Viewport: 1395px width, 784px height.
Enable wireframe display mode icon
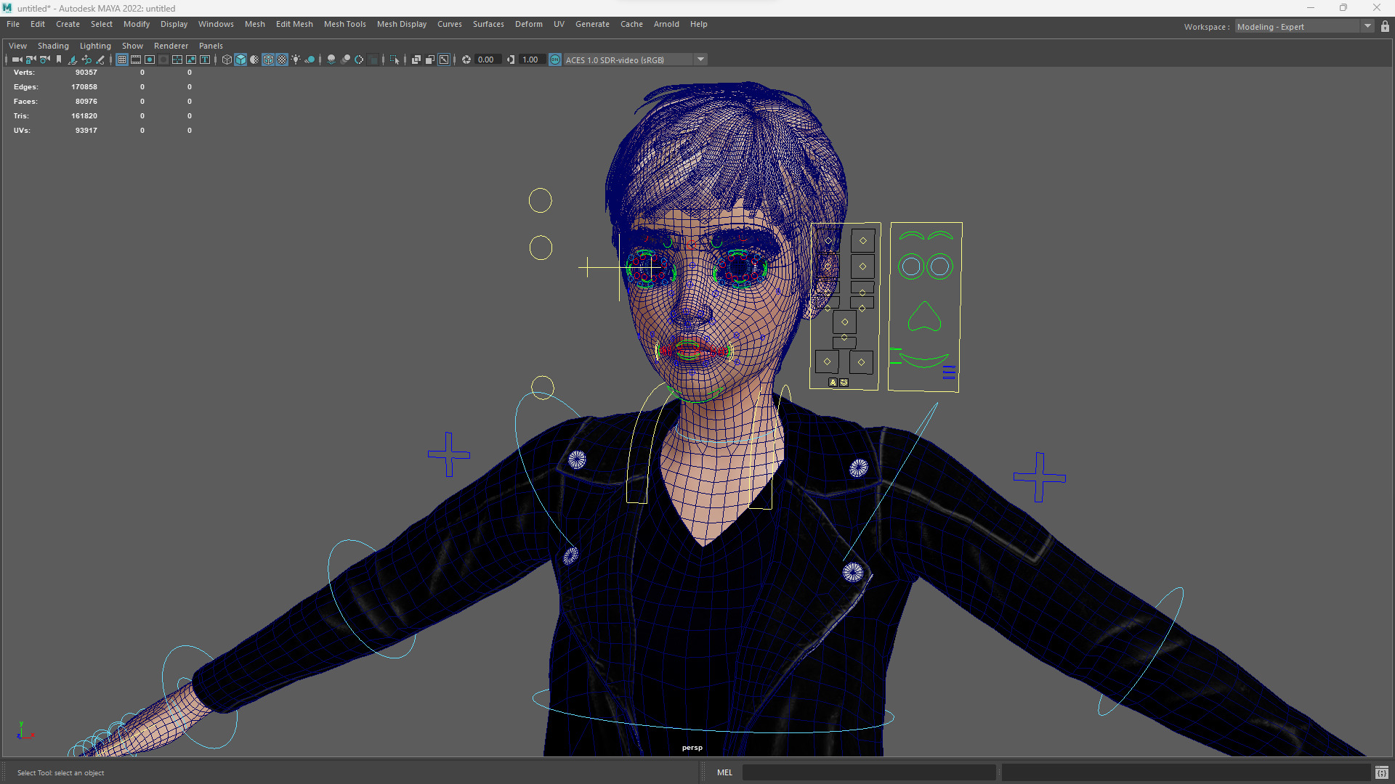click(227, 60)
